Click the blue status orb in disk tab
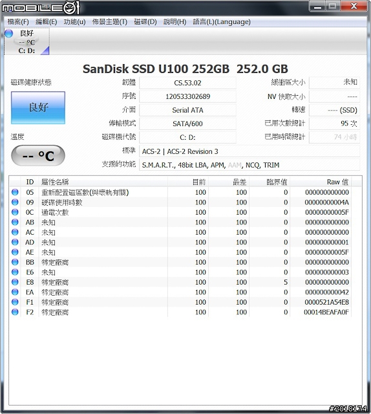Image resolution: width=371 pixels, height=414 pixels. pyautogui.click(x=8, y=34)
